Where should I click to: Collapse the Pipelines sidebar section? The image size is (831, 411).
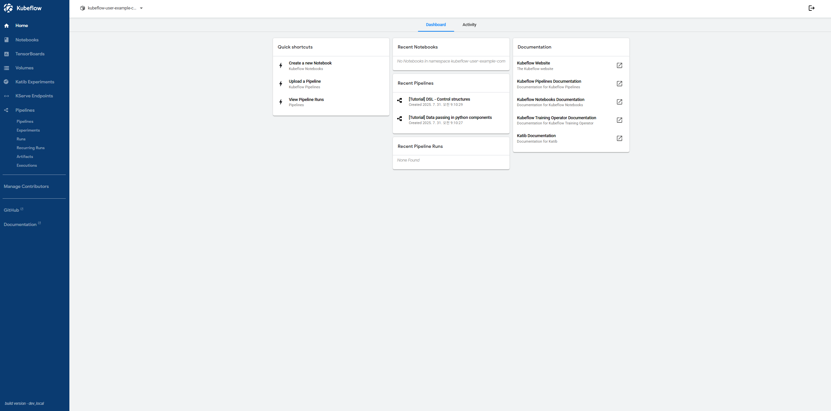point(25,110)
